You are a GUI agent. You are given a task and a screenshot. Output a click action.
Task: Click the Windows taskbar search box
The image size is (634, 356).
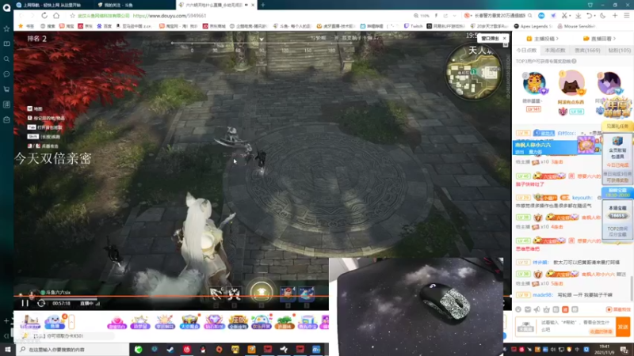click(x=73, y=349)
